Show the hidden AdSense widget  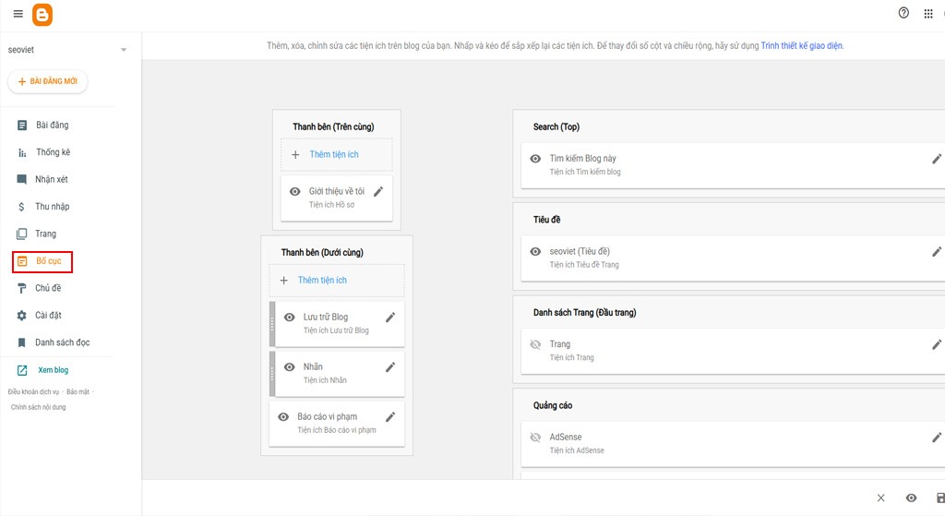535,438
